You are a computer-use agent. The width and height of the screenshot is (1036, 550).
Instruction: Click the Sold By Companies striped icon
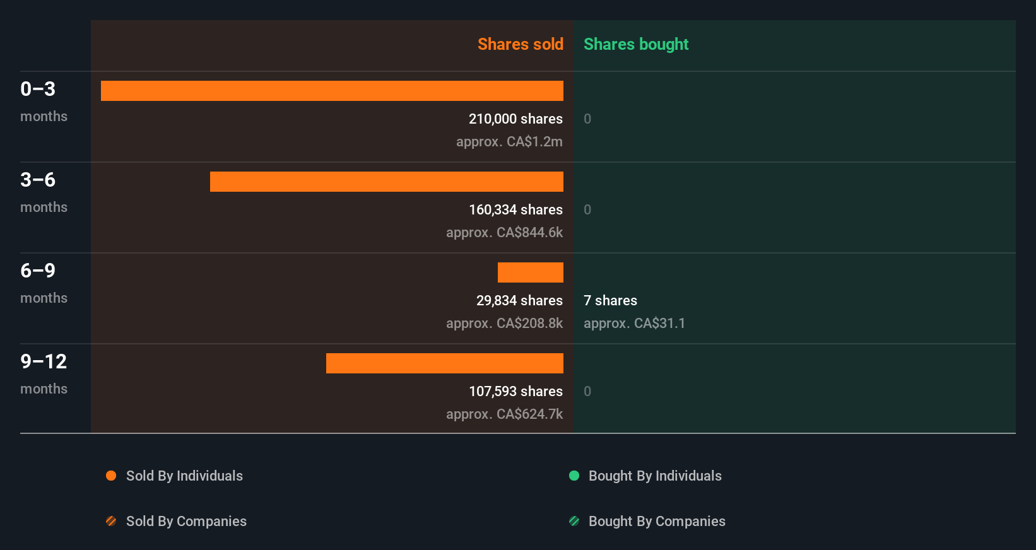[111, 521]
